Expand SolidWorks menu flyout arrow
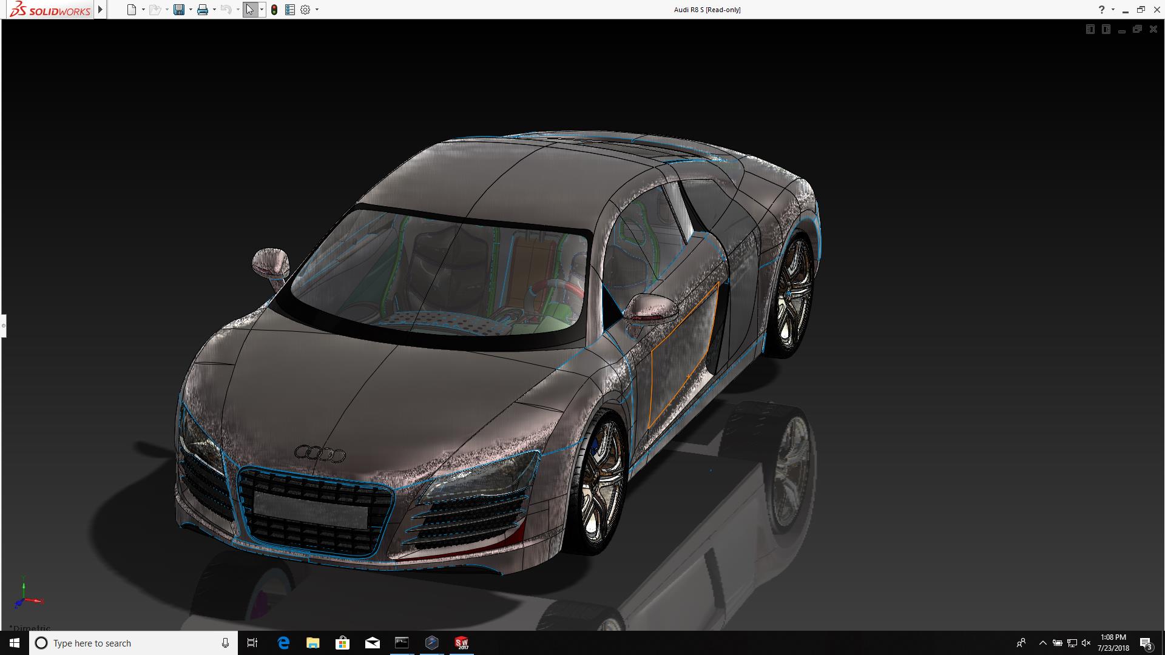Viewport: 1165px width, 655px height. point(101,10)
